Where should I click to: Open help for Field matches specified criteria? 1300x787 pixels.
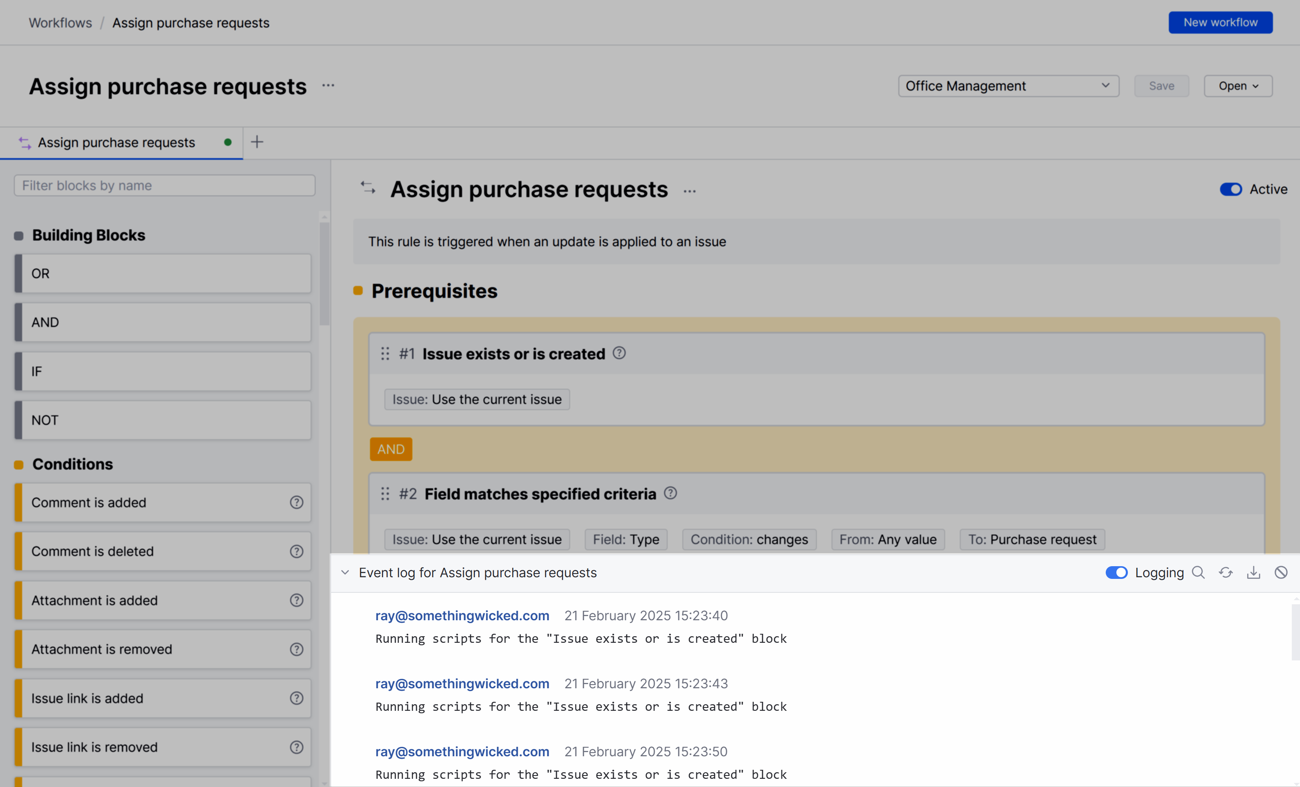(670, 493)
